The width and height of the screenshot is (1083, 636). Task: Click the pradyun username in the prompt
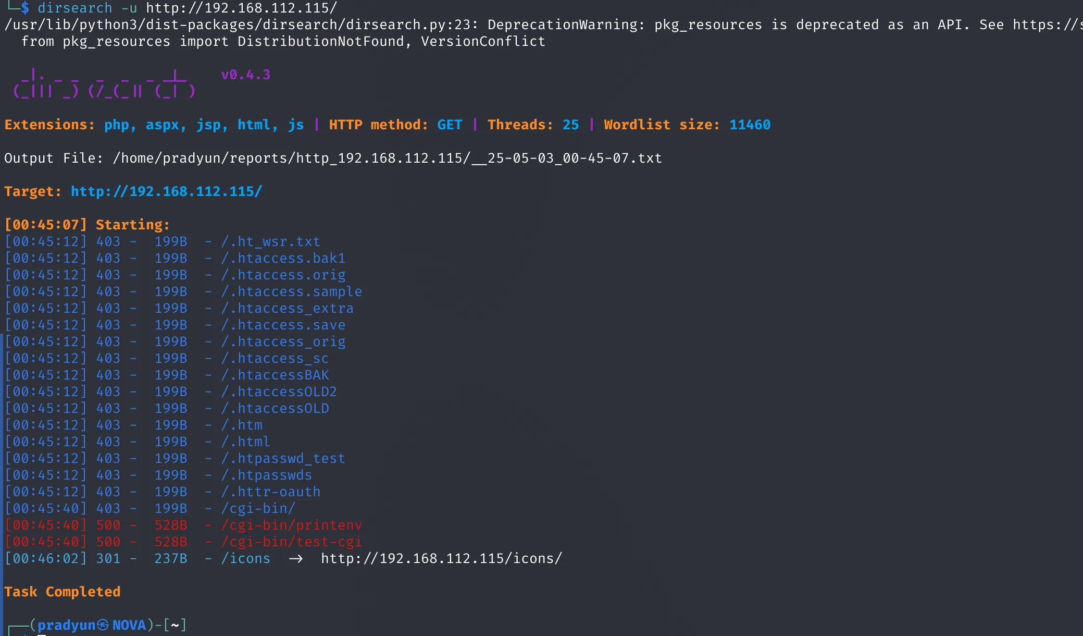click(66, 625)
